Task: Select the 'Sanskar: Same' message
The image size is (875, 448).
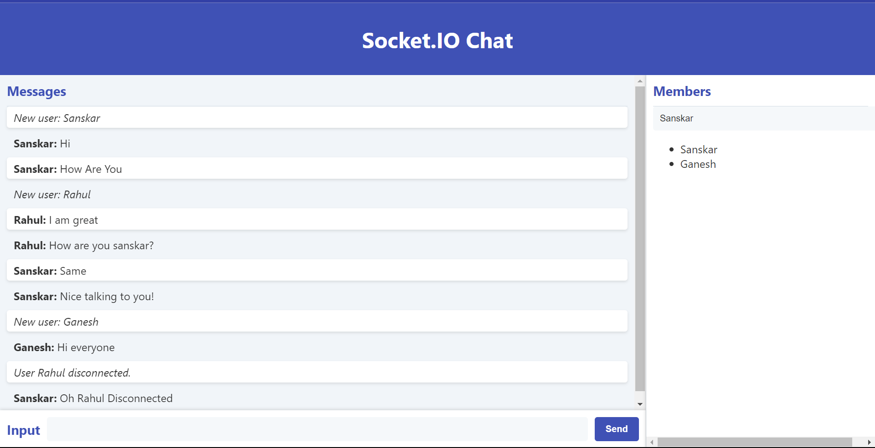Action: point(317,270)
